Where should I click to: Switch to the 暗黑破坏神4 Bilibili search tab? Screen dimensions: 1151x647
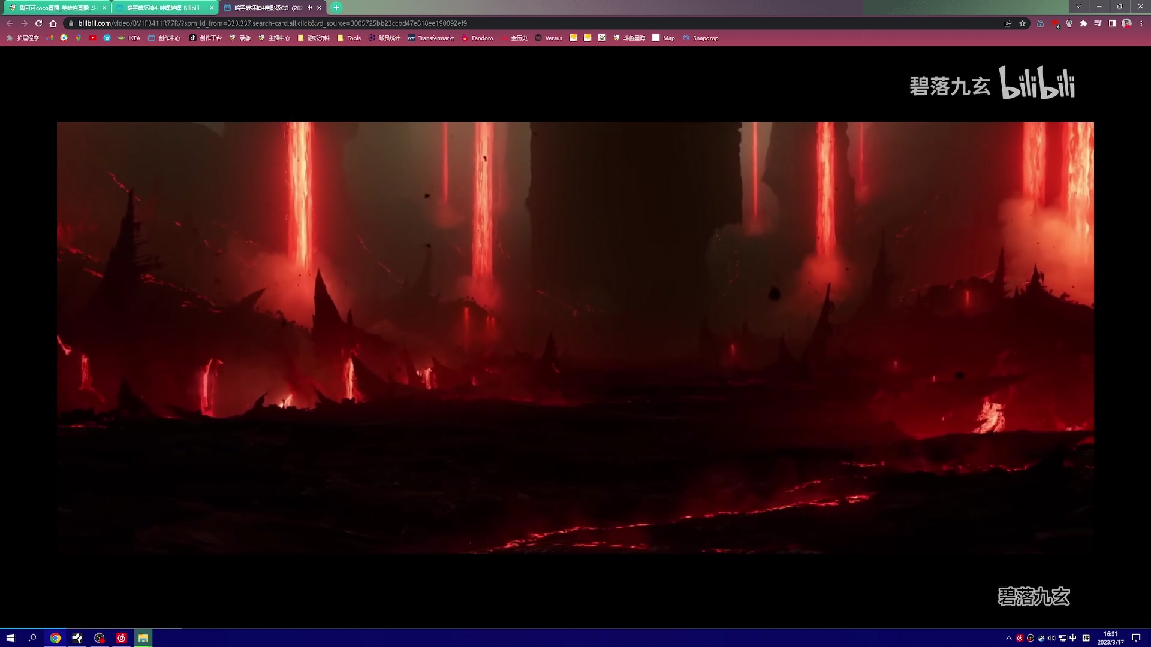(163, 8)
